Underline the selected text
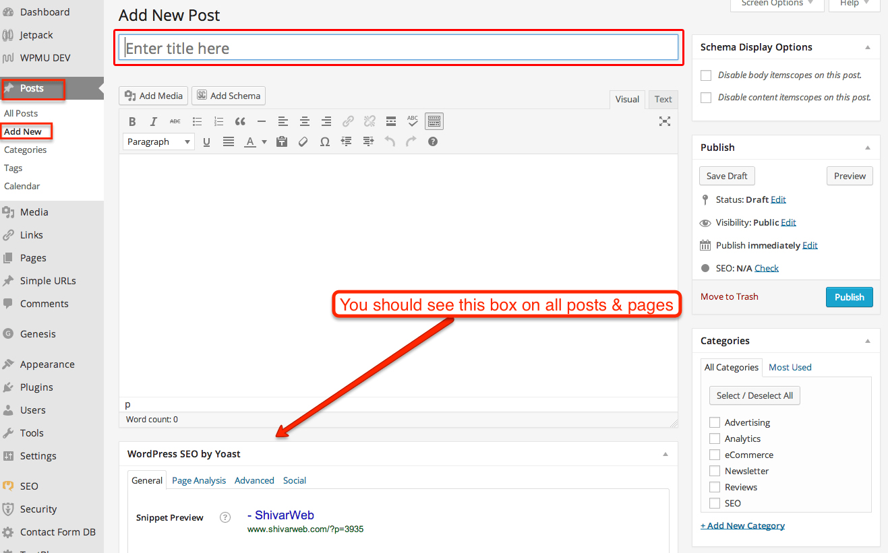The image size is (888, 553). [x=206, y=141]
